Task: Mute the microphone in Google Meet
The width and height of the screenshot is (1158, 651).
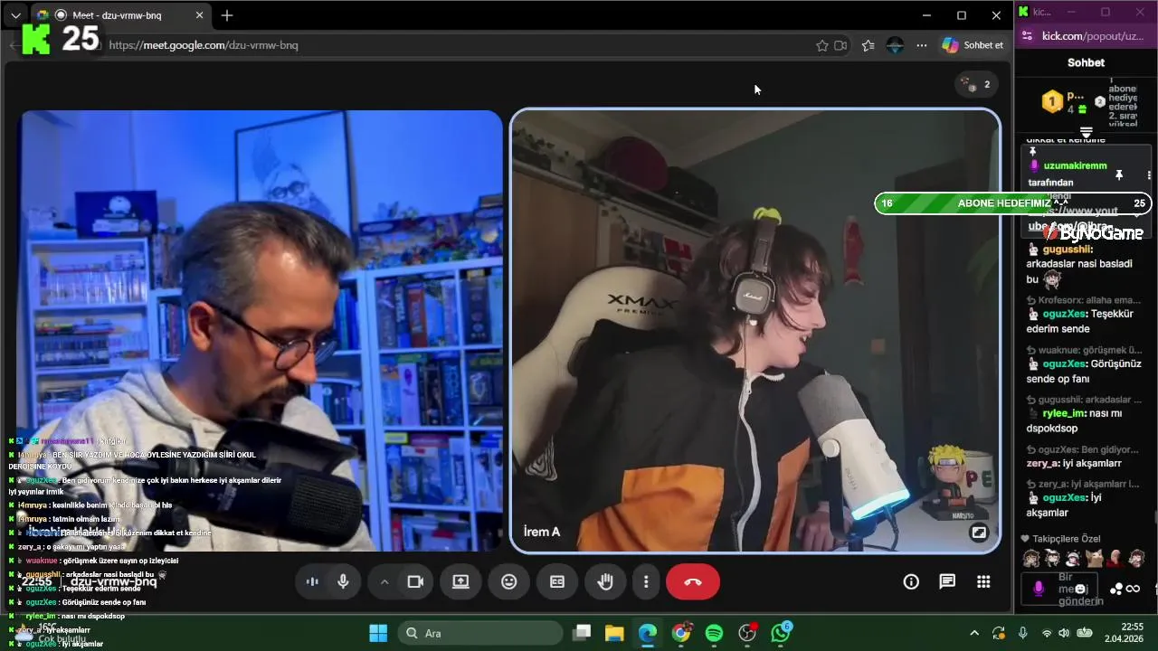Action: pos(344,582)
